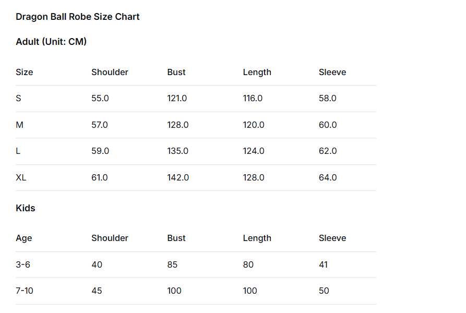Click the adult Bust column header
466x313 pixels.
coord(176,73)
